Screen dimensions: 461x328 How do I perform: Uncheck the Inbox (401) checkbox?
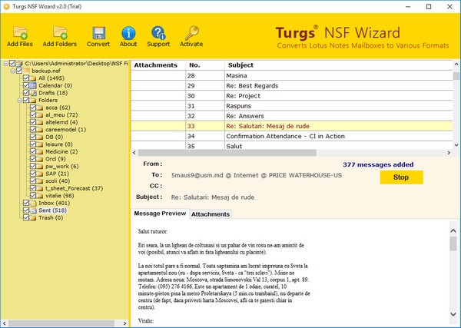[x=25, y=203]
